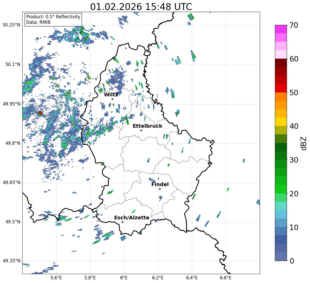Click the 6.4°E longitude label
The image size is (310, 283).
pyautogui.click(x=192, y=278)
